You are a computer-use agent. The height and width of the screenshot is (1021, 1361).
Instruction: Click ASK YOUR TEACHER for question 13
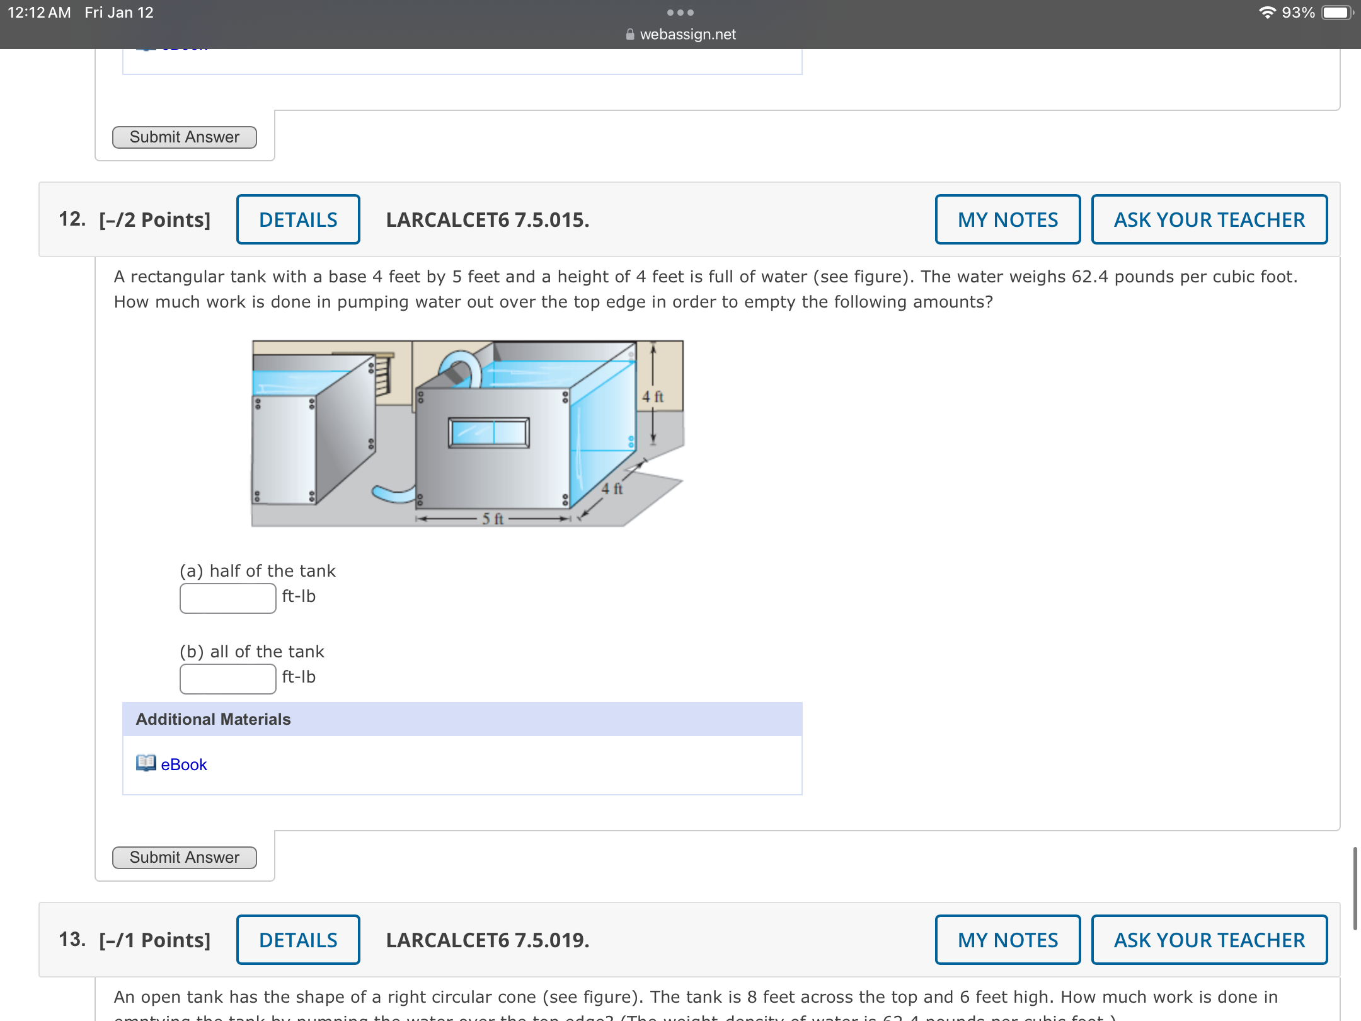click(1209, 940)
